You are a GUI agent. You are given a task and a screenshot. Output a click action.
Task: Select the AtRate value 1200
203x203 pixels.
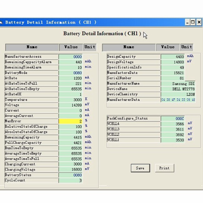coord(70,78)
